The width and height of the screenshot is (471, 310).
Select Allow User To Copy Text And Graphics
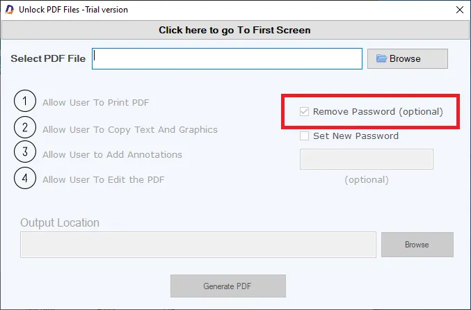point(130,130)
